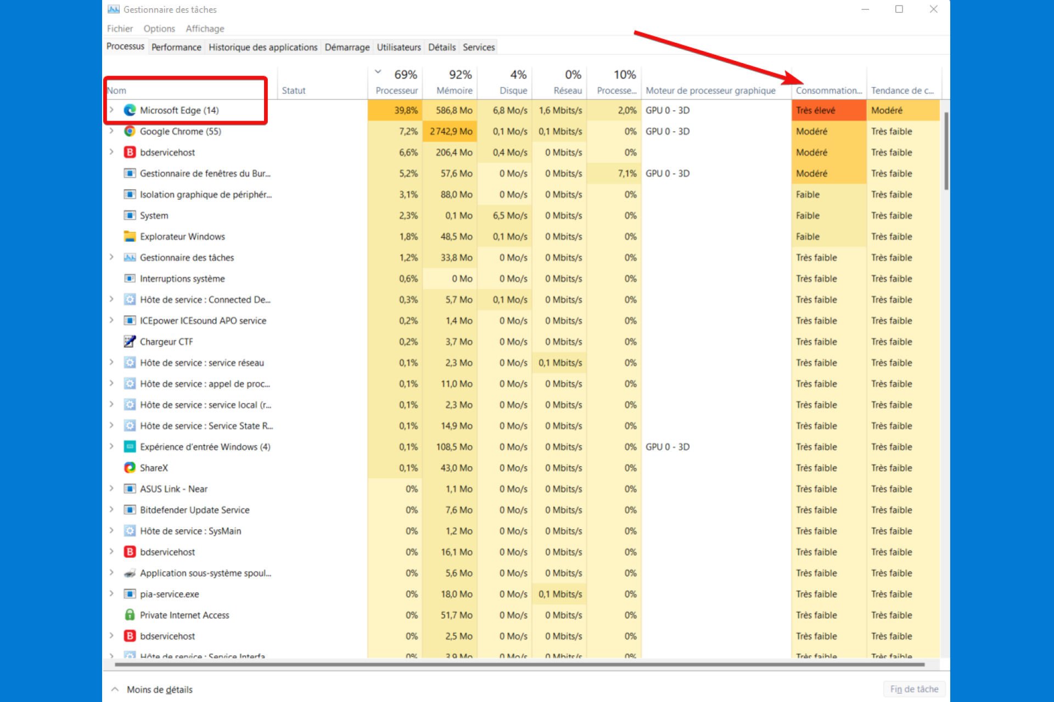Sort by the Mémoire 92% column header
This screenshot has width=1054, height=702.
tap(450, 82)
